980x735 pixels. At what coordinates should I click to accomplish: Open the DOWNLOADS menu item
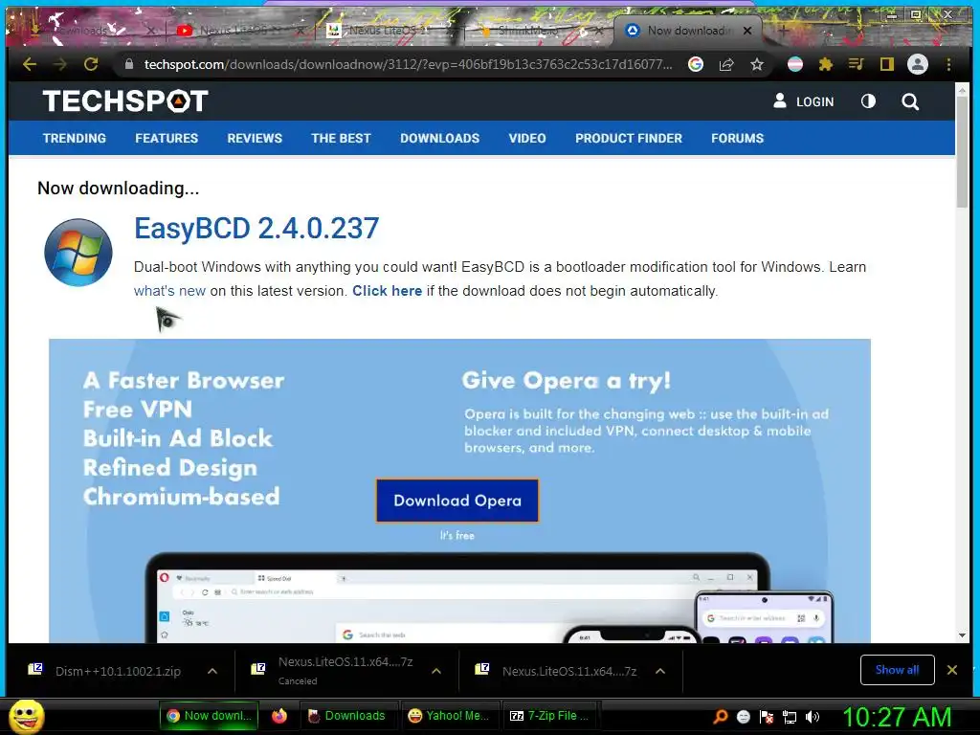click(440, 138)
